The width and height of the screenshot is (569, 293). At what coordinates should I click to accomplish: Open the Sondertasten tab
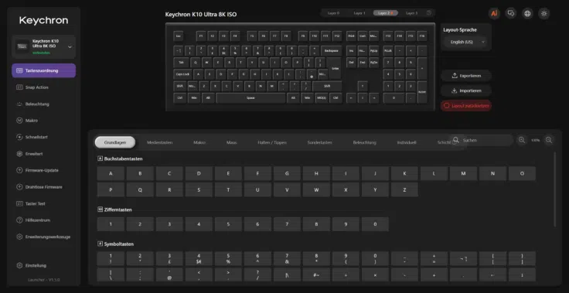tap(319, 142)
